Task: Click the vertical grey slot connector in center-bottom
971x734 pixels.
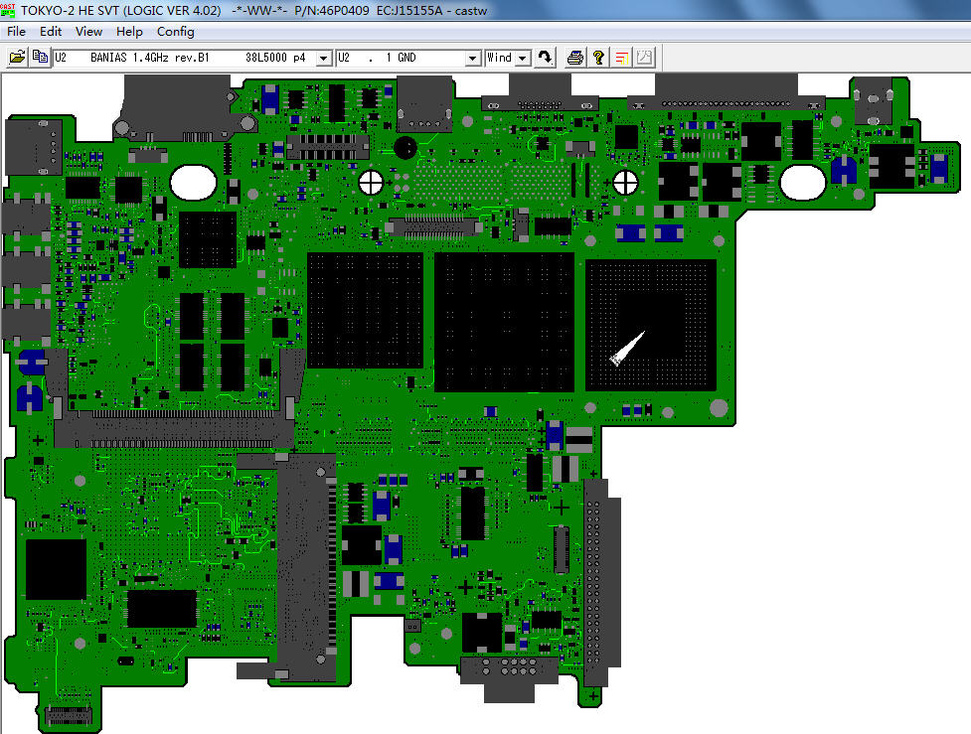Action: (x=307, y=566)
